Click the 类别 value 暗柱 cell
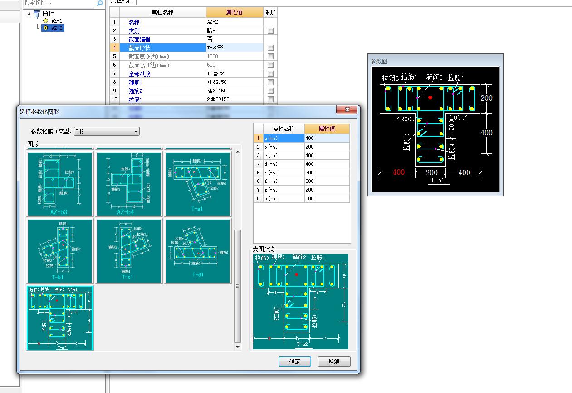This screenshot has width=572, height=393. 234,30
